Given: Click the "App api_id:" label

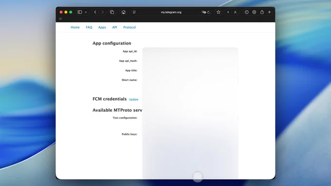Looking at the screenshot, I should [130, 51].
